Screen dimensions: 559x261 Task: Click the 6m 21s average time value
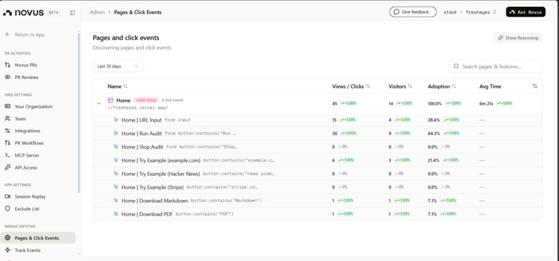486,104
